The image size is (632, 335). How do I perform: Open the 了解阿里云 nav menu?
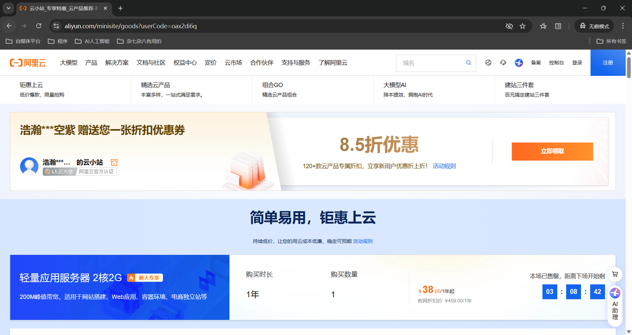(x=333, y=63)
